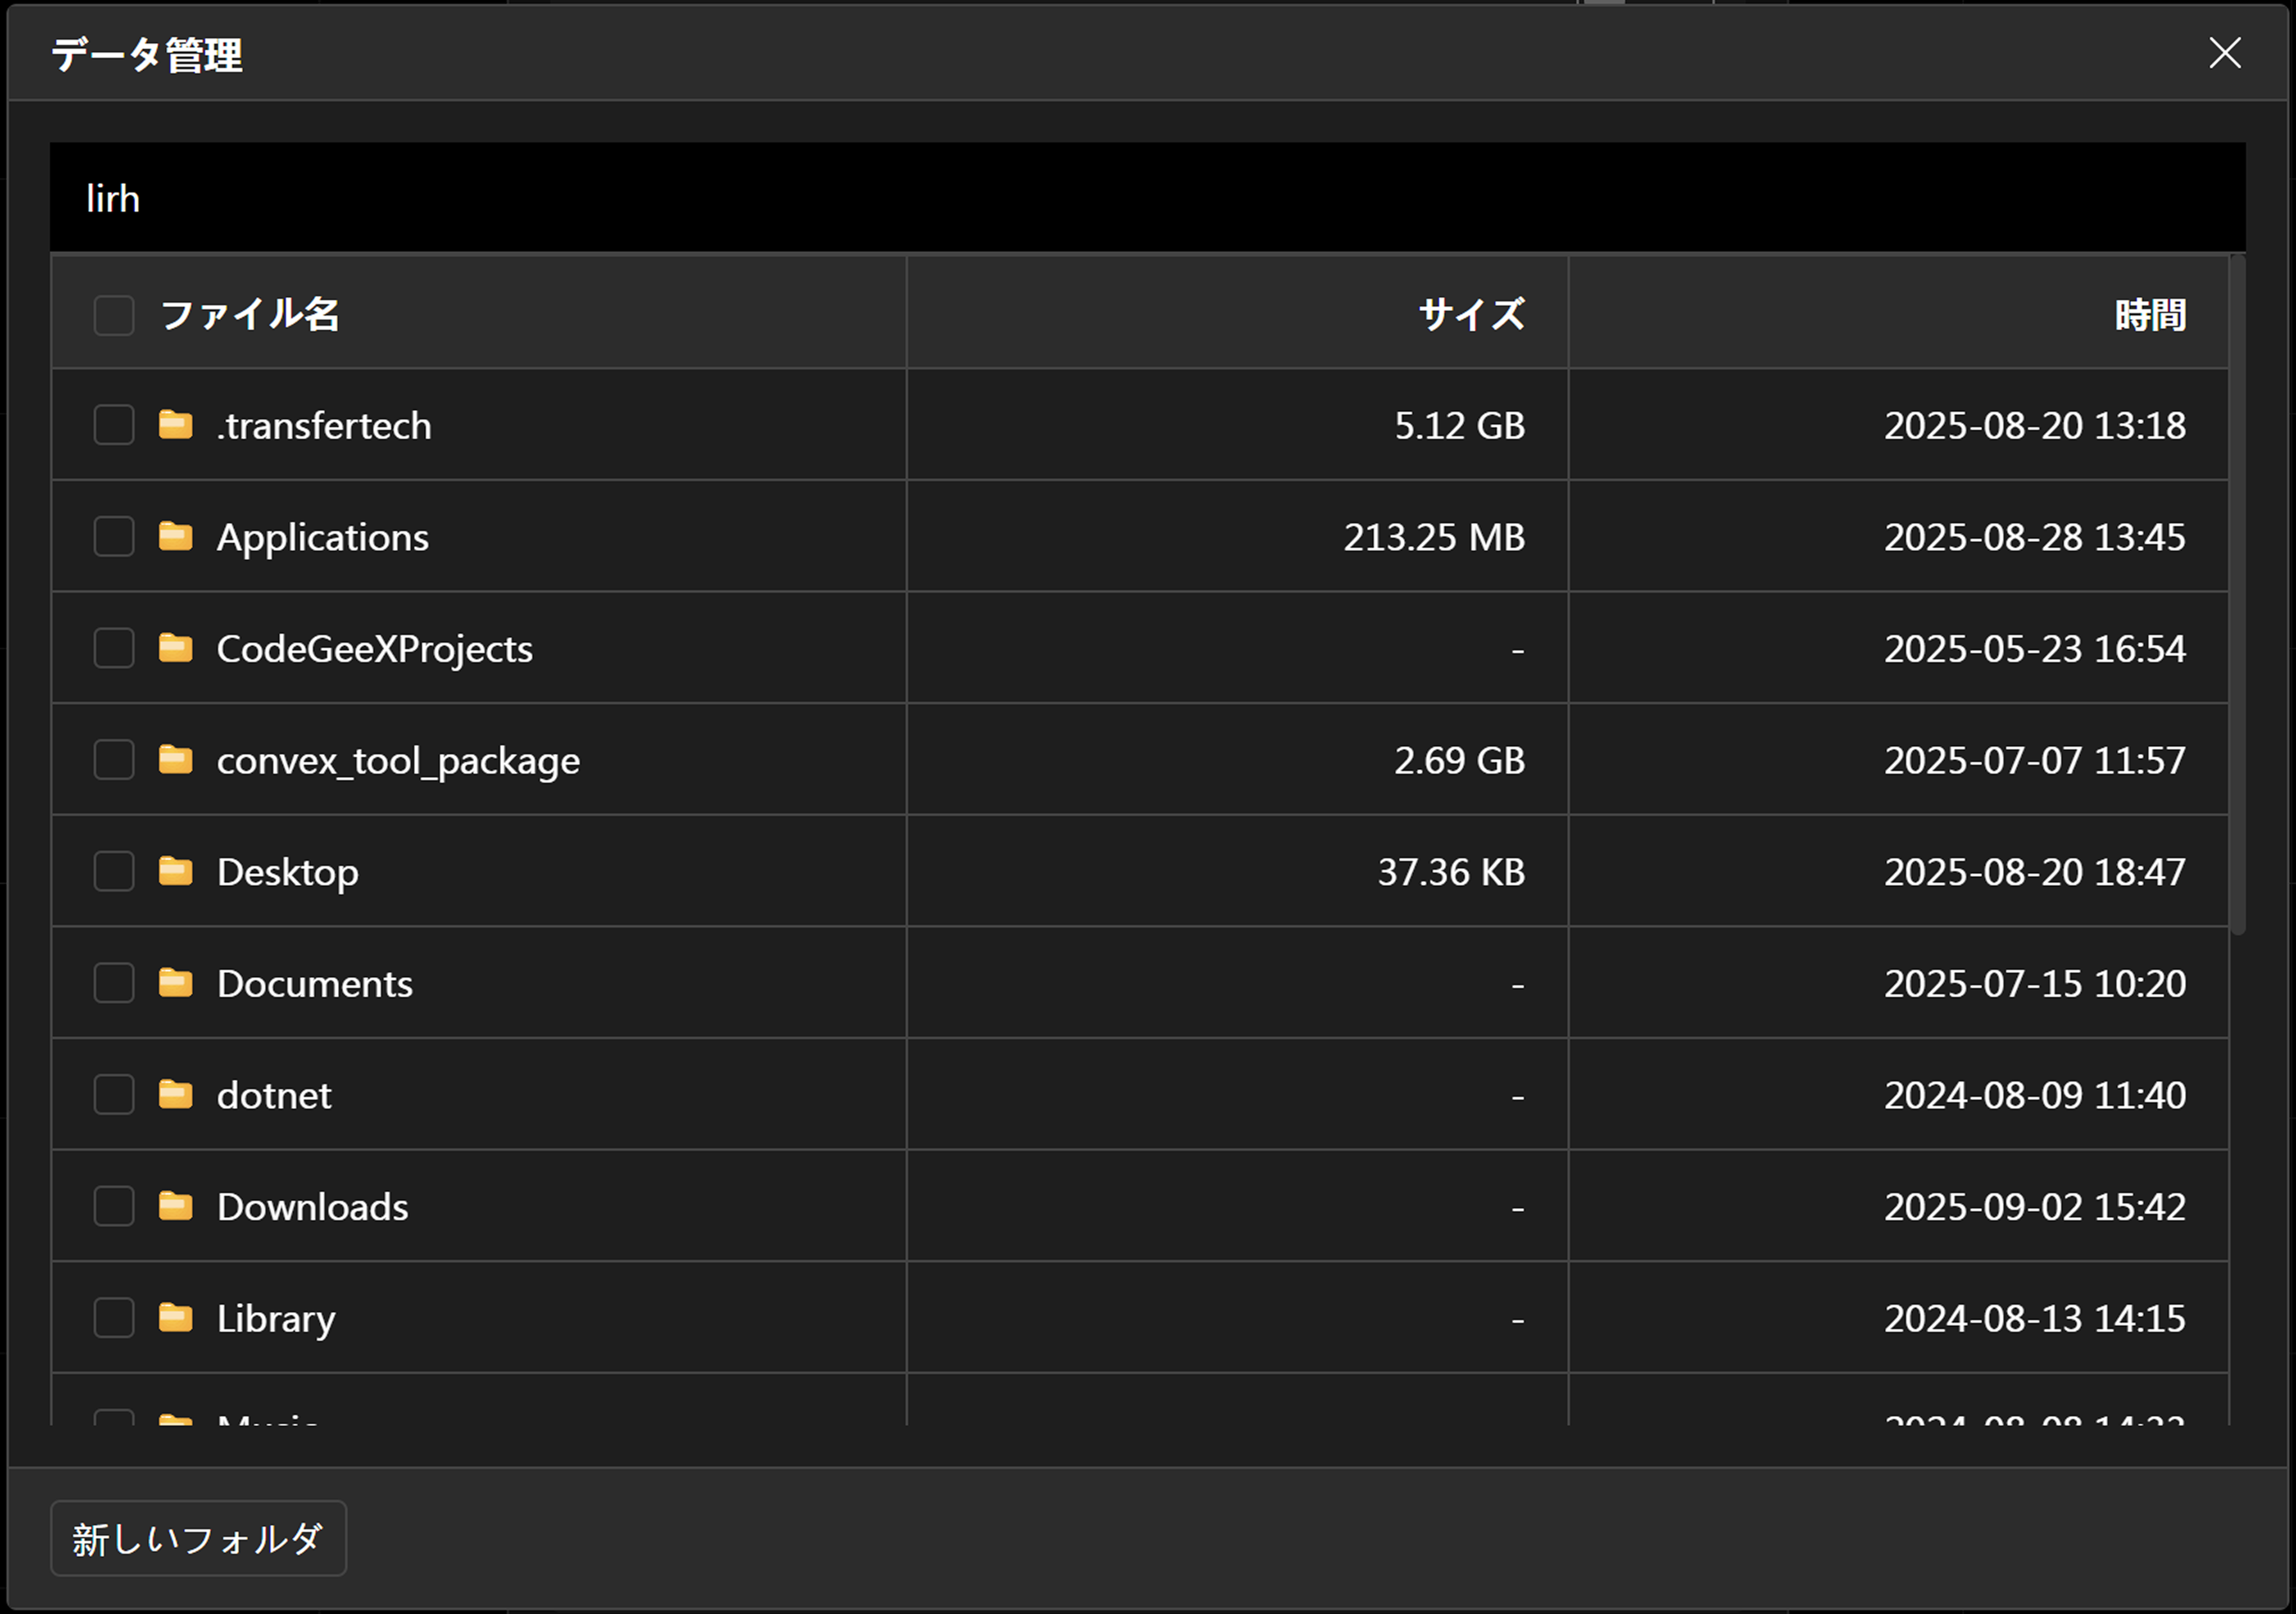2296x1614 pixels.
Task: Click the CodeGeeXProjects folder icon
Action: point(175,648)
